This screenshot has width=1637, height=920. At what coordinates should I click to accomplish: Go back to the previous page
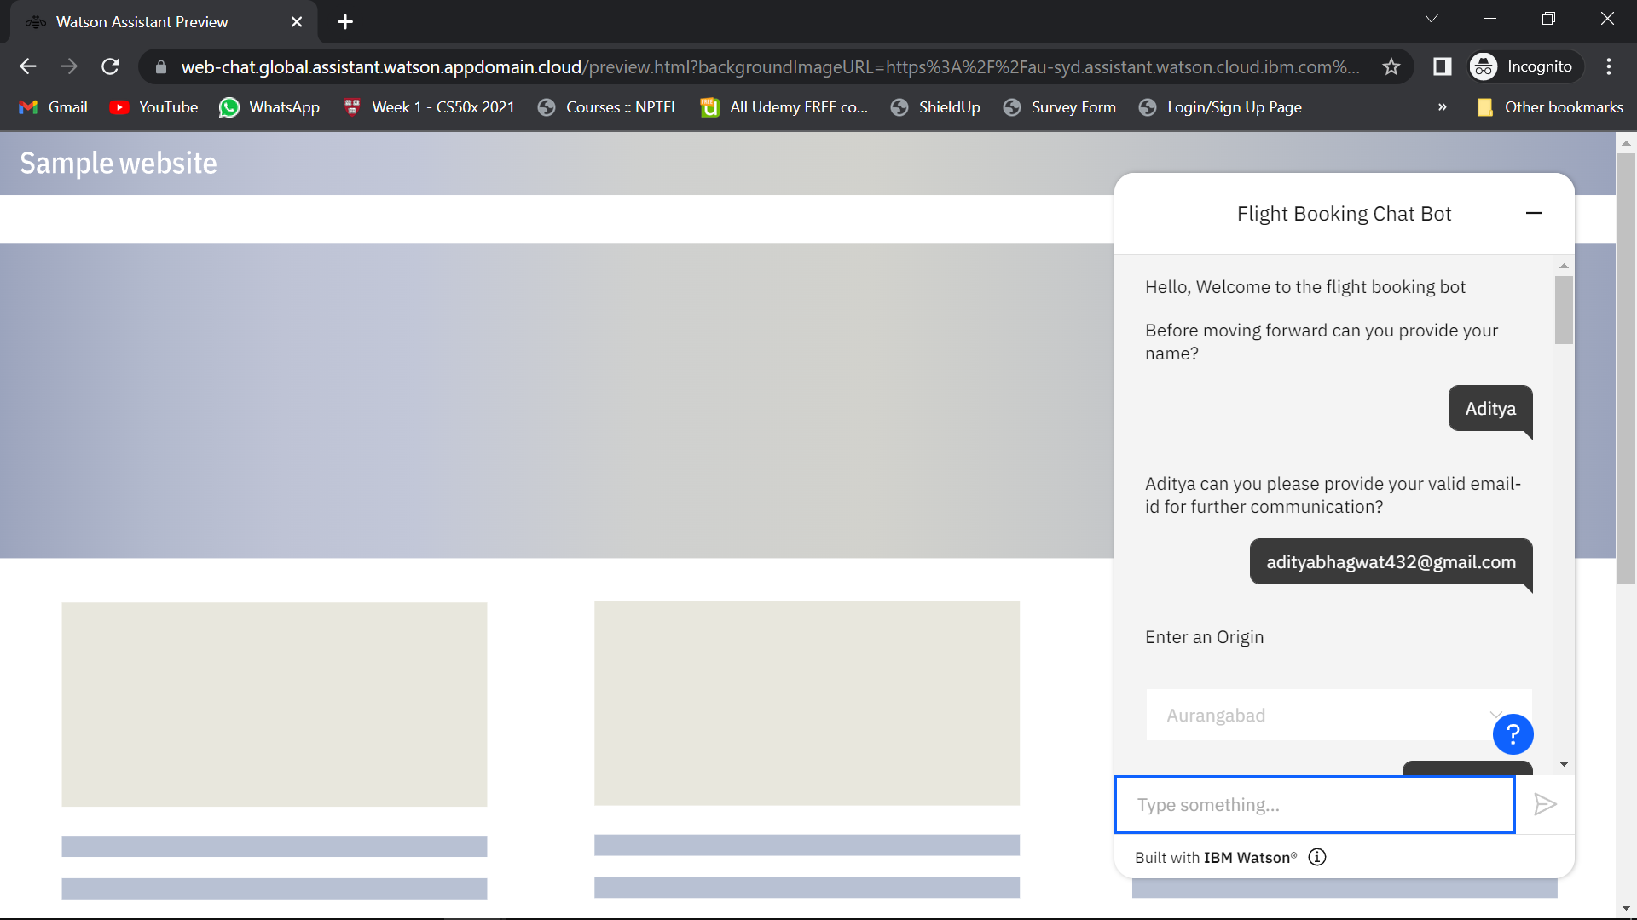pyautogui.click(x=28, y=66)
